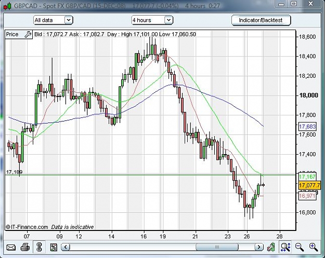The image size is (325, 258).
Task: Open the chart notes list icon
Action: point(54,247)
